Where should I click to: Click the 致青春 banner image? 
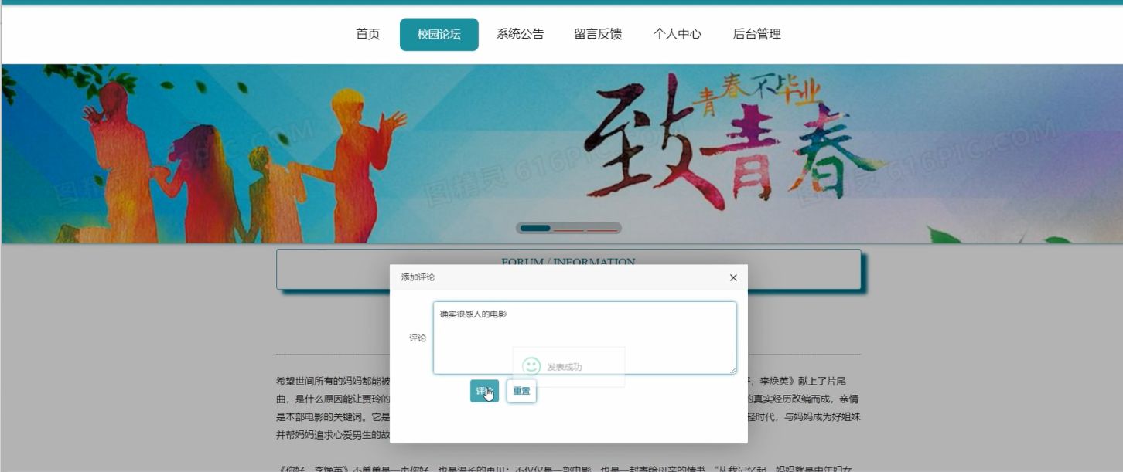pyautogui.click(x=561, y=154)
